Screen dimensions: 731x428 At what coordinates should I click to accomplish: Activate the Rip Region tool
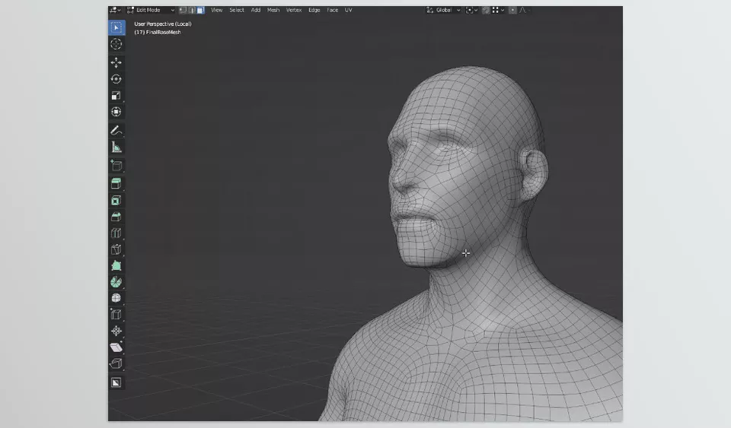coord(117,363)
